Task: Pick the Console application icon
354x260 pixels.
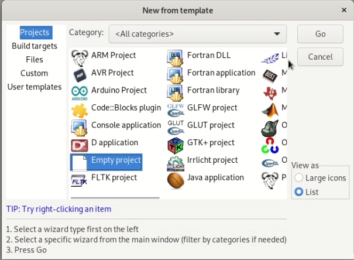Action: coord(80,128)
